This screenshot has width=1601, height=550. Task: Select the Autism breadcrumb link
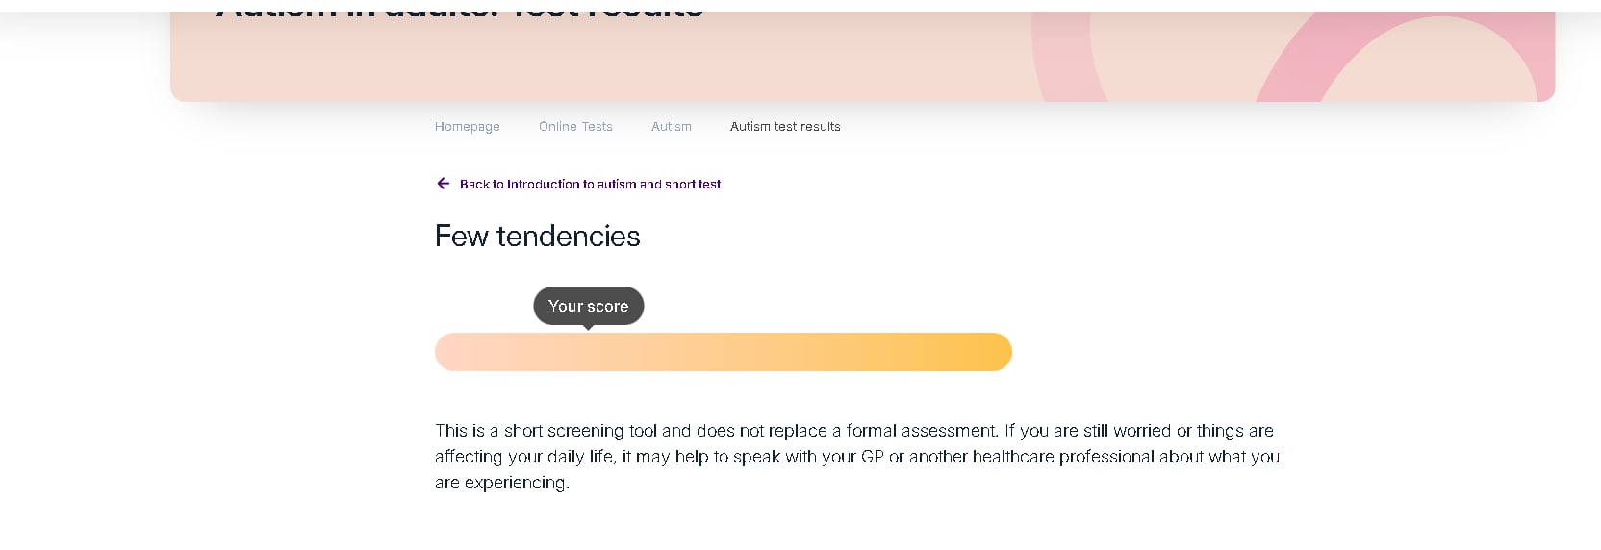[x=671, y=127]
